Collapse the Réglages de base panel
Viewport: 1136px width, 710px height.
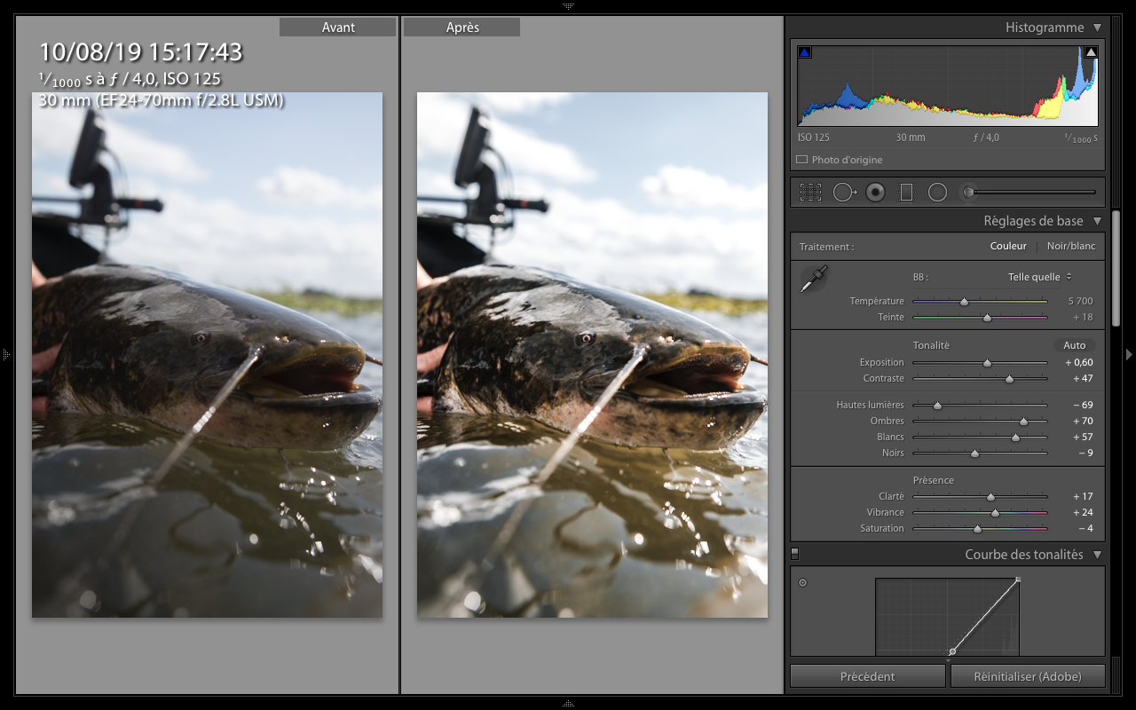click(x=1098, y=221)
